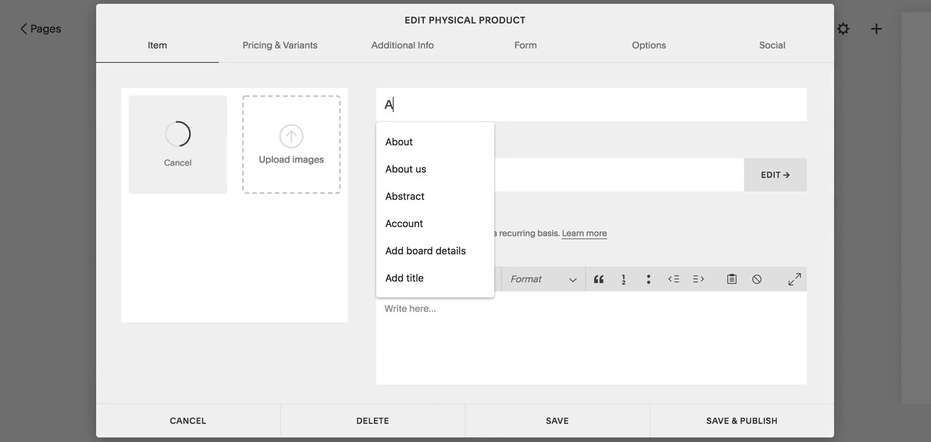931x442 pixels.
Task: Insert a bulleted list
Action: click(648, 279)
